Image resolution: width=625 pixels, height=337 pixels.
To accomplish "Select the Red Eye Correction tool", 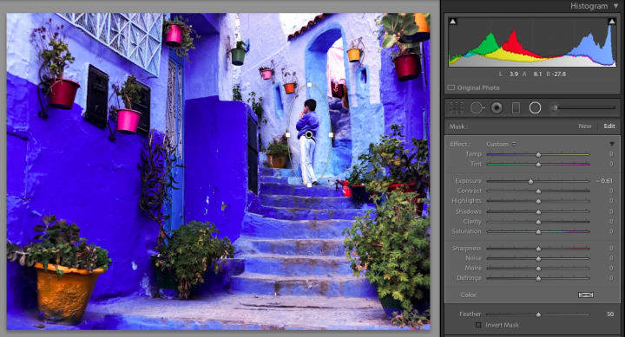I will tap(497, 107).
